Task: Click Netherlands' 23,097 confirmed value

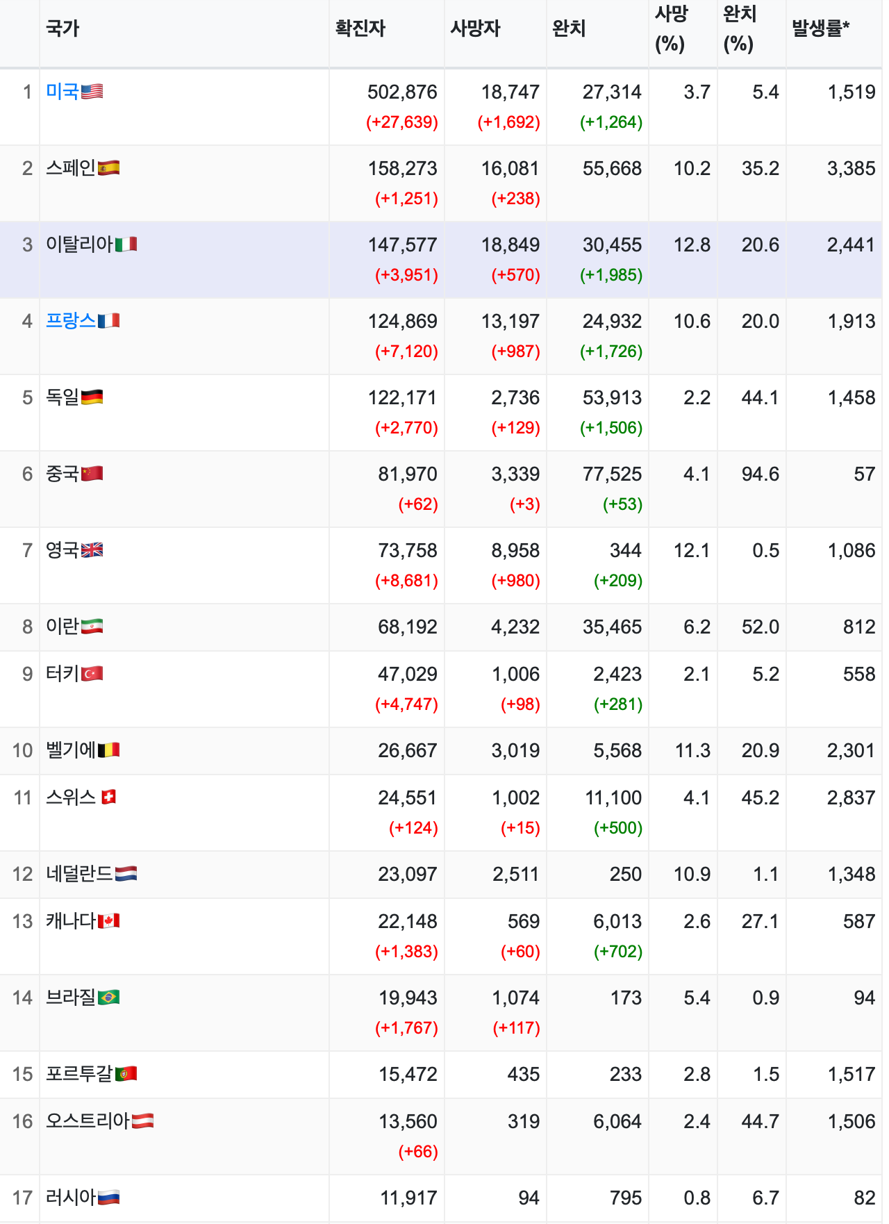Action: pyautogui.click(x=408, y=875)
